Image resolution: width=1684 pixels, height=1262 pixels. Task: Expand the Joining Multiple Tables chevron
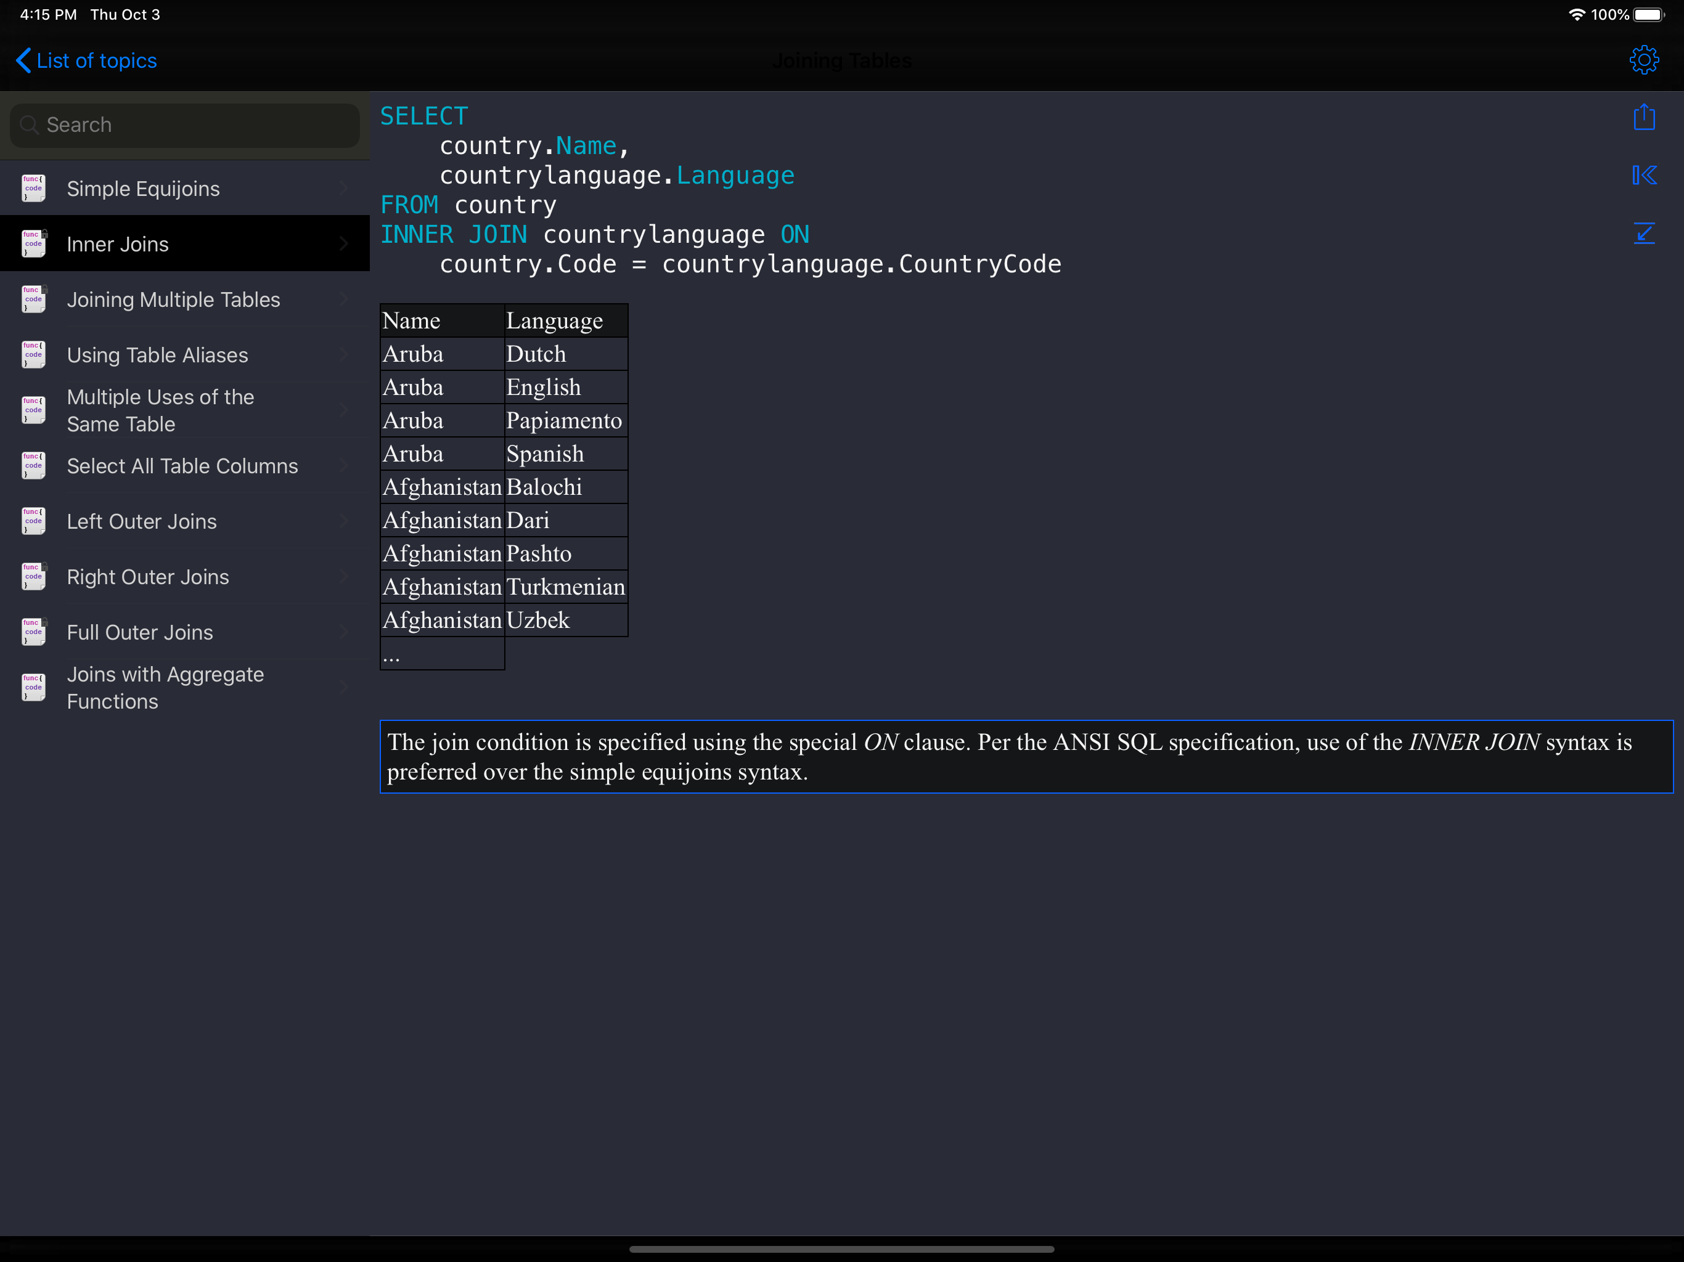[344, 300]
